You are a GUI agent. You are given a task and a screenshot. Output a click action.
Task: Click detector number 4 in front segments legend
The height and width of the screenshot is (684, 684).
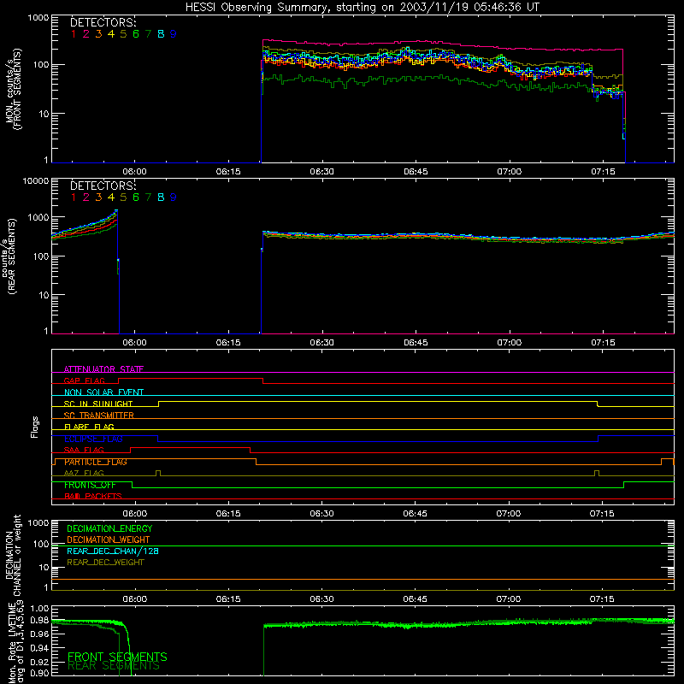111,34
